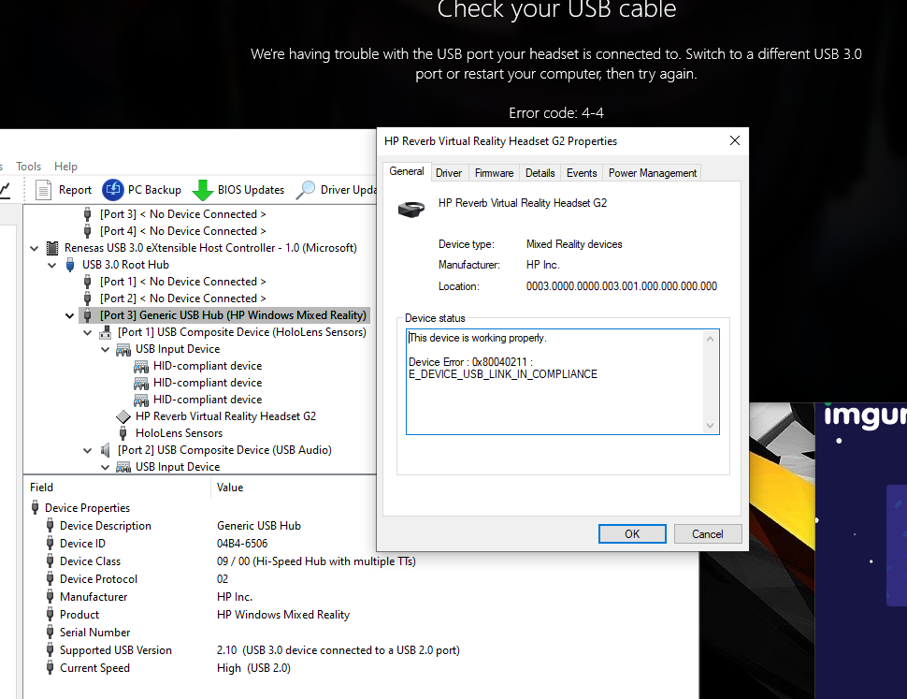This screenshot has height=699, width=907.
Task: Click the HP Reverb headset diamond icon
Action: pyautogui.click(x=122, y=416)
